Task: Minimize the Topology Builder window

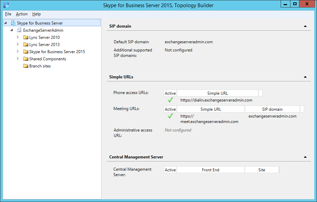Action: coord(285,4)
